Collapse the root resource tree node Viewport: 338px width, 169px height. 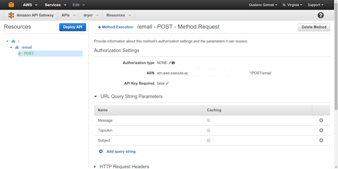coord(8,41)
